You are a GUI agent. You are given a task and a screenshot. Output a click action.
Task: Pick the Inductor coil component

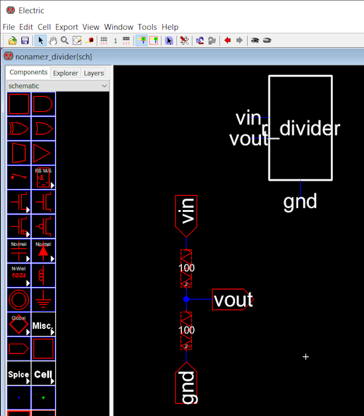click(x=43, y=275)
